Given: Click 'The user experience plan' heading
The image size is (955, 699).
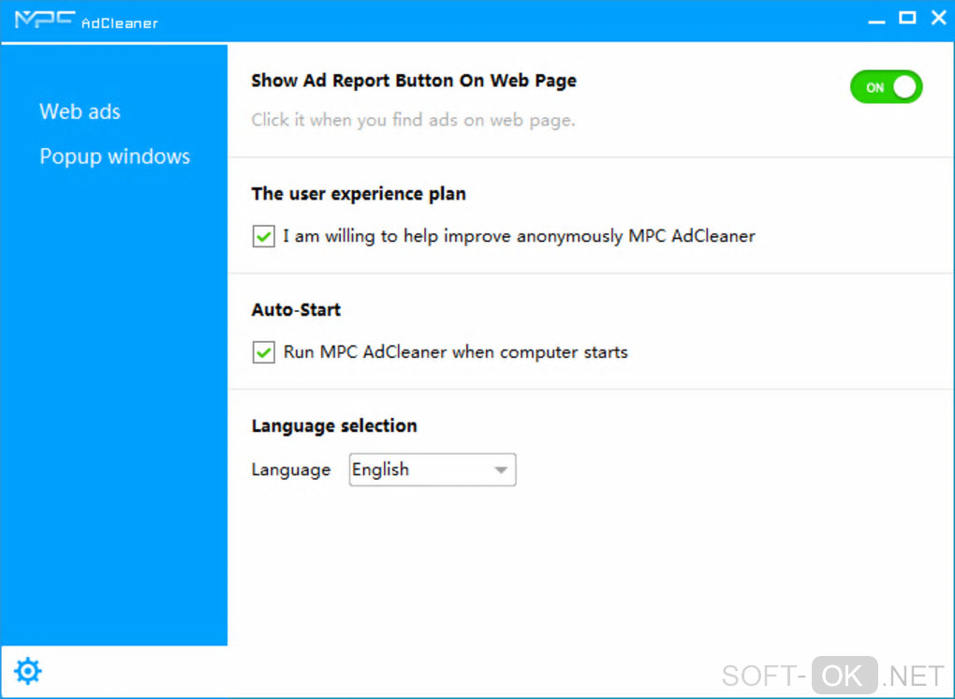Looking at the screenshot, I should pos(359,194).
